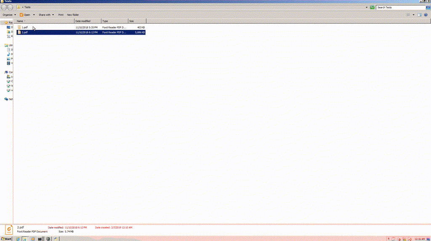Open the Organize menu

pos(9,15)
